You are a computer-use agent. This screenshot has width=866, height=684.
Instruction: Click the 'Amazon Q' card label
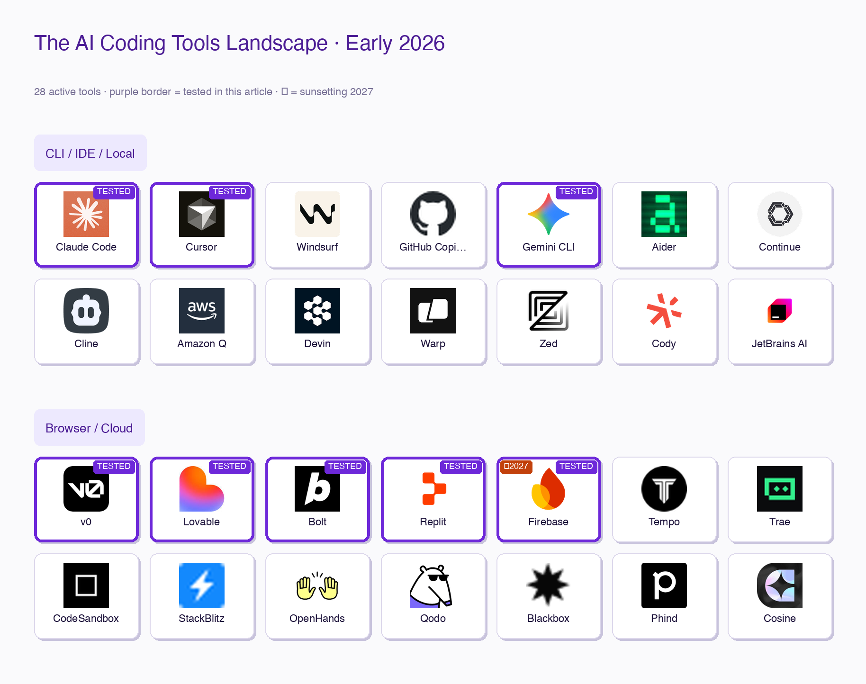click(202, 343)
